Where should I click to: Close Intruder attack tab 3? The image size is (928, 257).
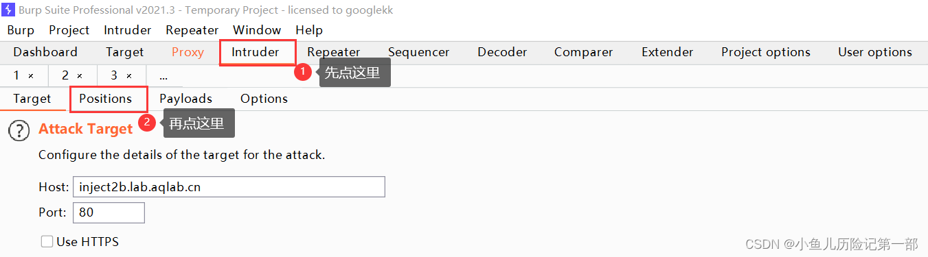click(x=129, y=76)
